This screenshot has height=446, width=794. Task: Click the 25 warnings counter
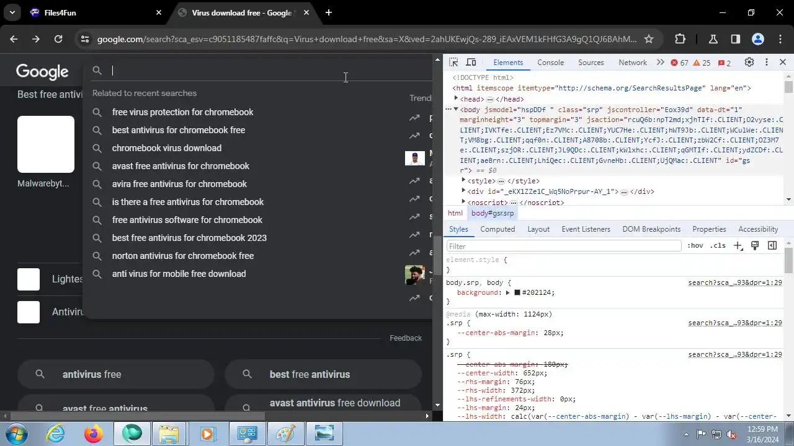click(702, 63)
